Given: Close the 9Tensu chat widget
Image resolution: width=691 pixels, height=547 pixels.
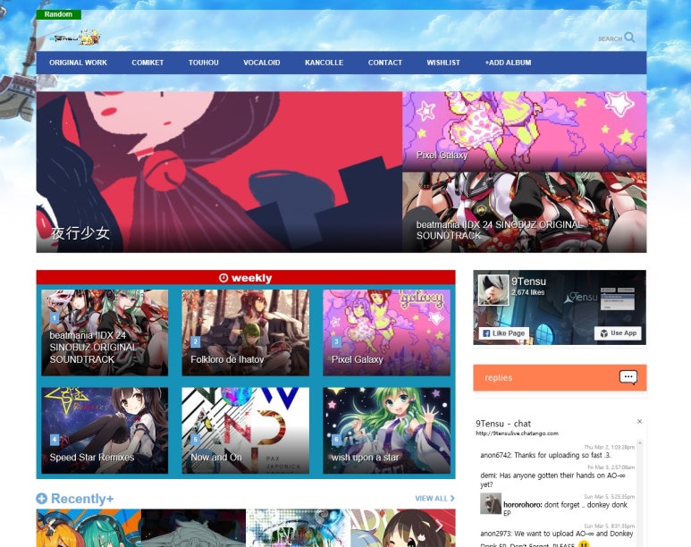Looking at the screenshot, I should tap(639, 421).
